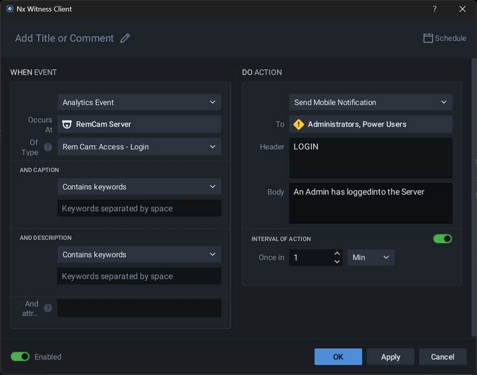
Task: Click the caption keywords input field
Action: (x=139, y=208)
